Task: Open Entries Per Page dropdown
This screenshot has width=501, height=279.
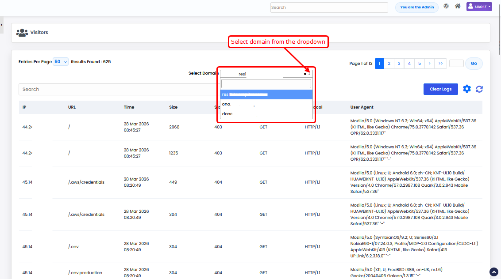Action: [x=61, y=62]
